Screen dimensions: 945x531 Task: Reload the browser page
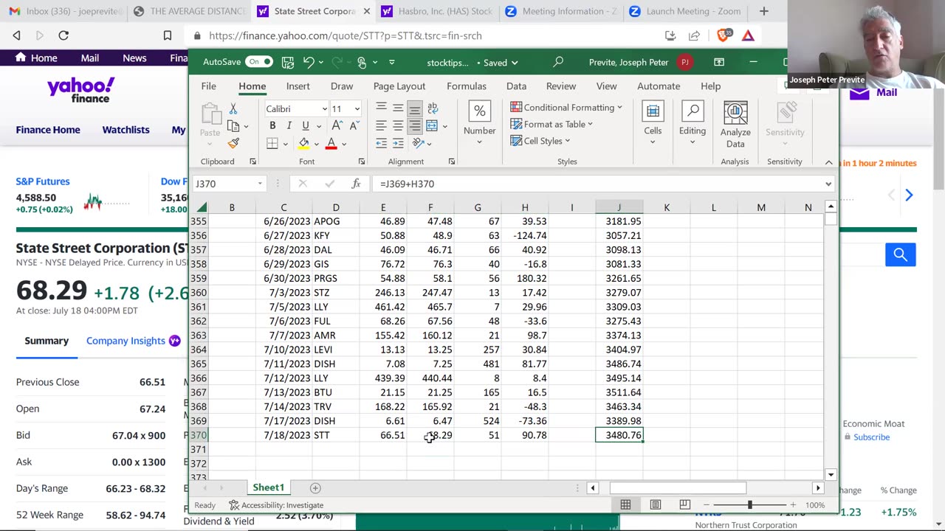tap(63, 35)
